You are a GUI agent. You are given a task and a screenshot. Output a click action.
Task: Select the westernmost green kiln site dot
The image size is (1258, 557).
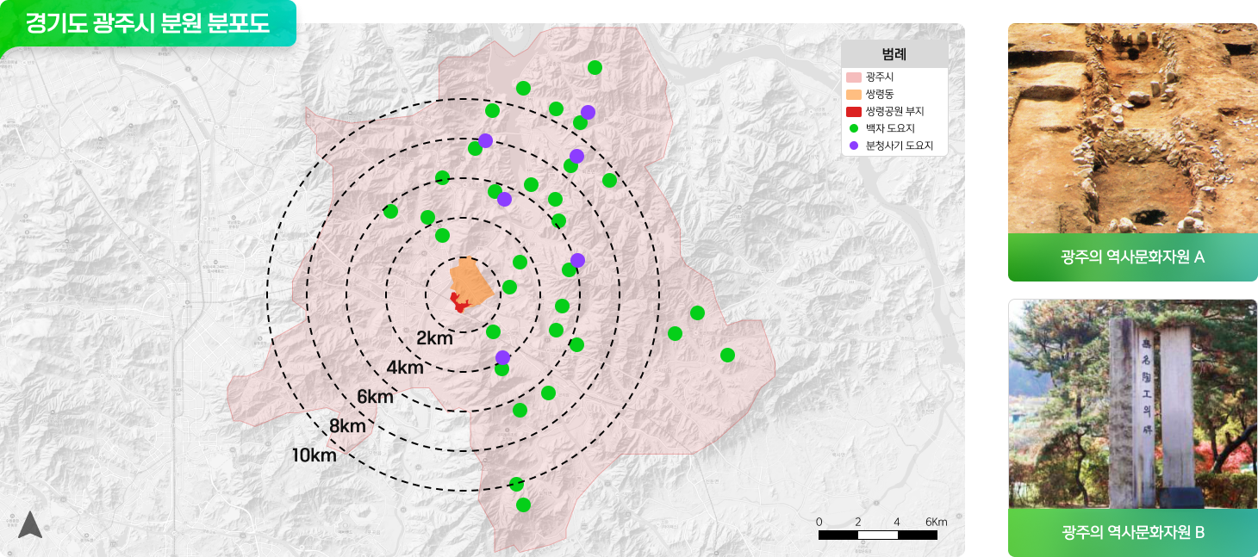390,211
